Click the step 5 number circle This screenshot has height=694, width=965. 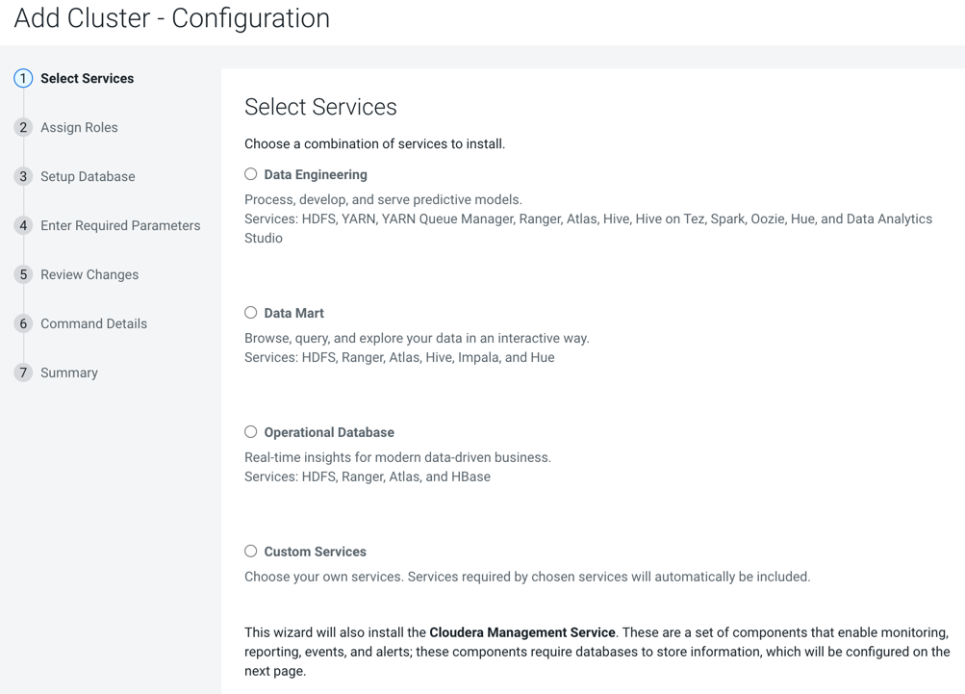click(23, 275)
